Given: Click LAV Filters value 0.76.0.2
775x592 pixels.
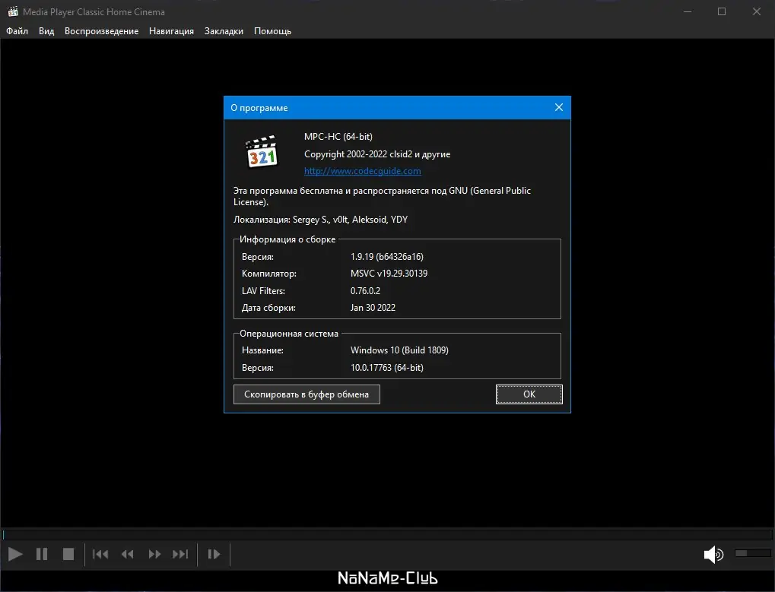Looking at the screenshot, I should pyautogui.click(x=365, y=291).
